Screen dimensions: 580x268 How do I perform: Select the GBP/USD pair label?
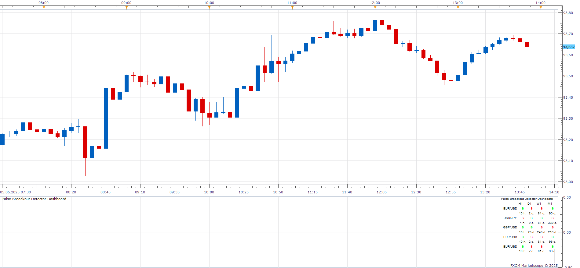510,227
